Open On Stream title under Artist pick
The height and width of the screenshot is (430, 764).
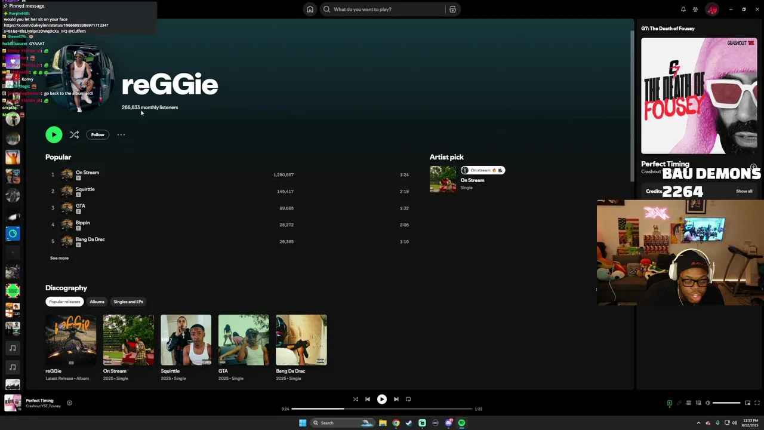pos(472,180)
